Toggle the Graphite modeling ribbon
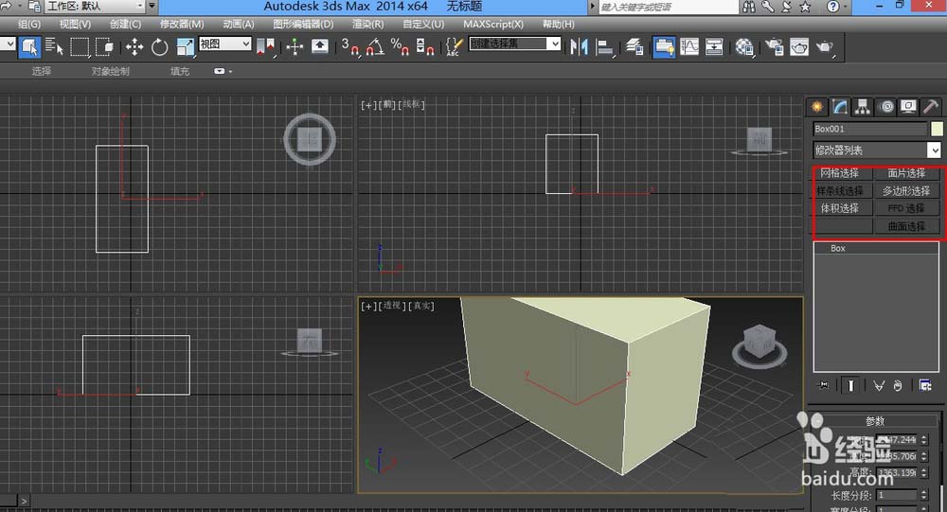The width and height of the screenshot is (947, 512). click(663, 46)
